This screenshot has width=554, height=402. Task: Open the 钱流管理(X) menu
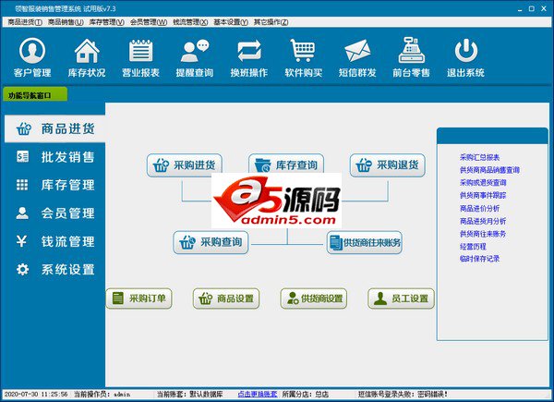190,22
